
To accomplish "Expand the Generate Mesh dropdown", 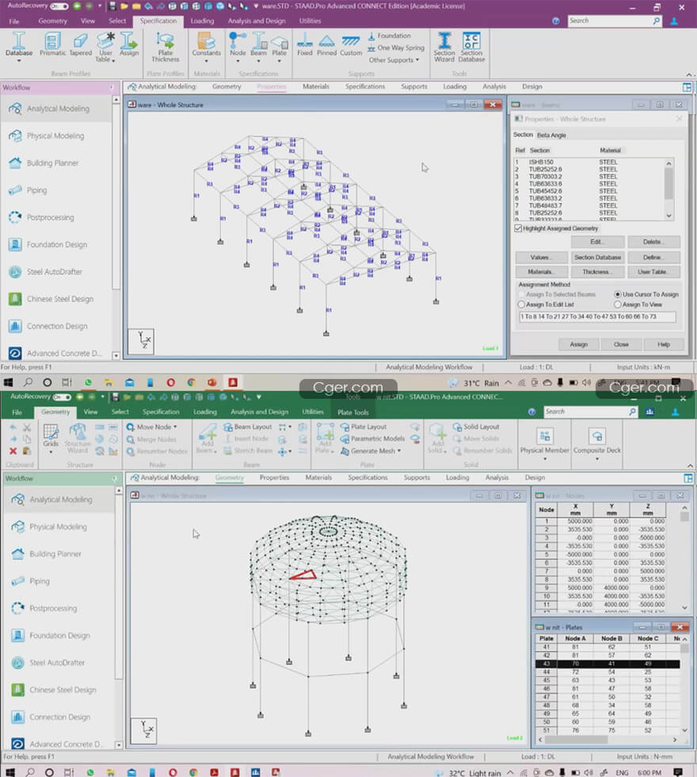I will click(399, 451).
